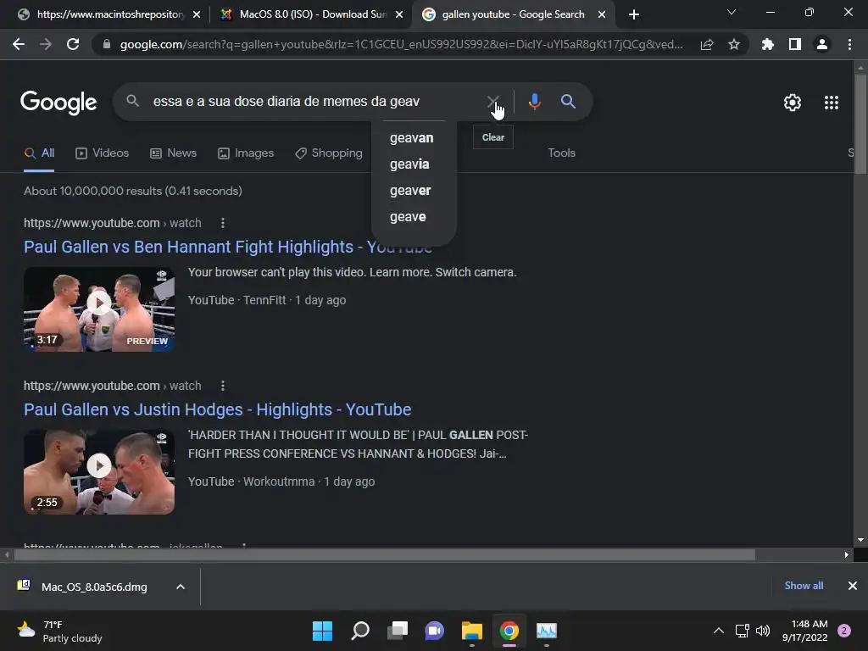Reload the current page
Viewport: 868px width, 651px height.
tap(73, 44)
